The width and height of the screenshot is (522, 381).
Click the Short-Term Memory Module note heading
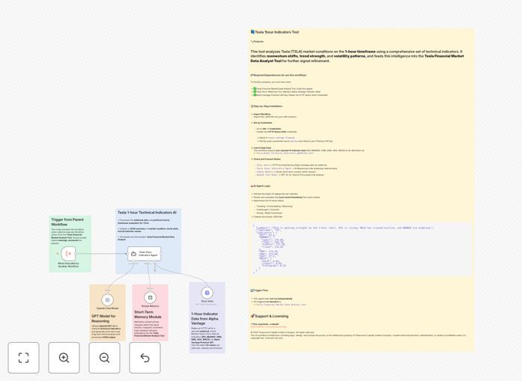pos(148,314)
